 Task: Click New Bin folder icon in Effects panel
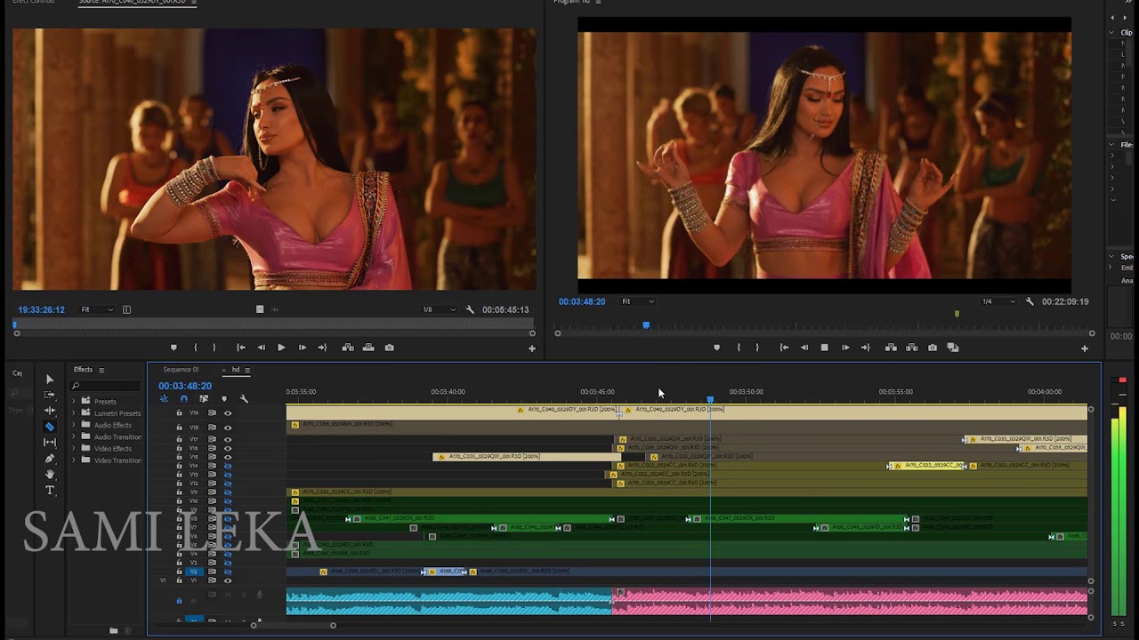coord(113,630)
